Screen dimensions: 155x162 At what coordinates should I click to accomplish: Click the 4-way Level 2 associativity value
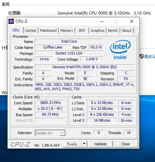point(126,114)
